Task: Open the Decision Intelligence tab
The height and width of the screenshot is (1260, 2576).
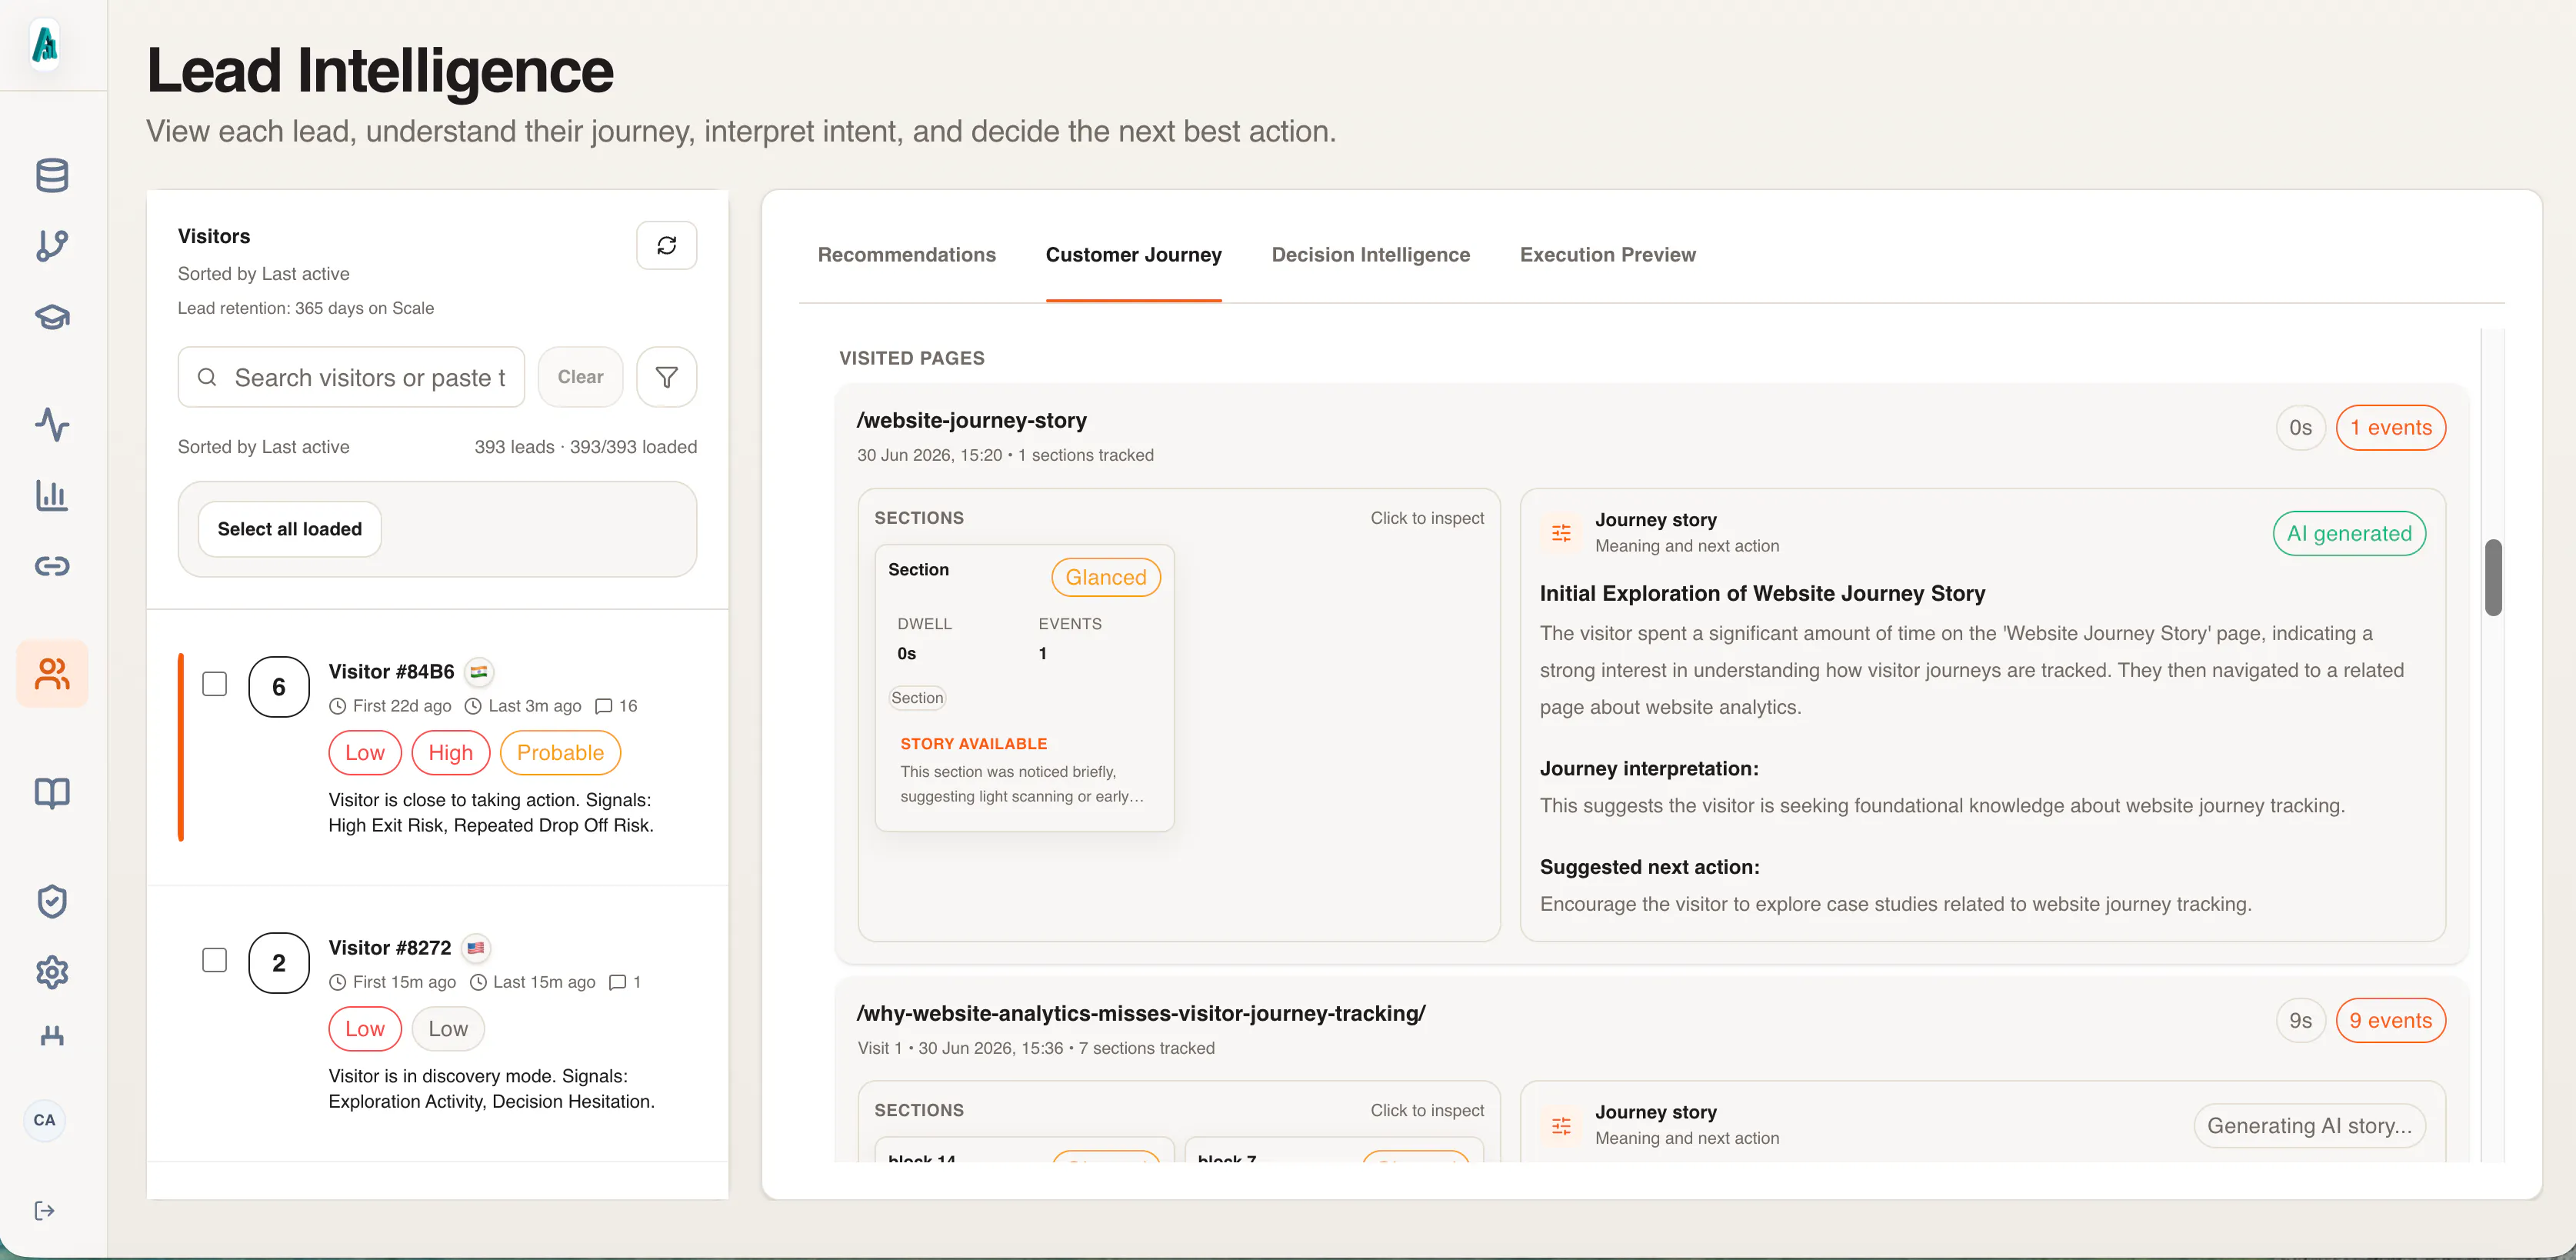Action: 1371,255
